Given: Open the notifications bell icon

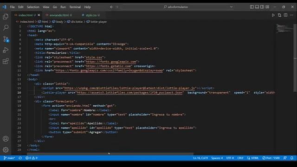Looking at the screenshot, I should [x=292, y=158].
